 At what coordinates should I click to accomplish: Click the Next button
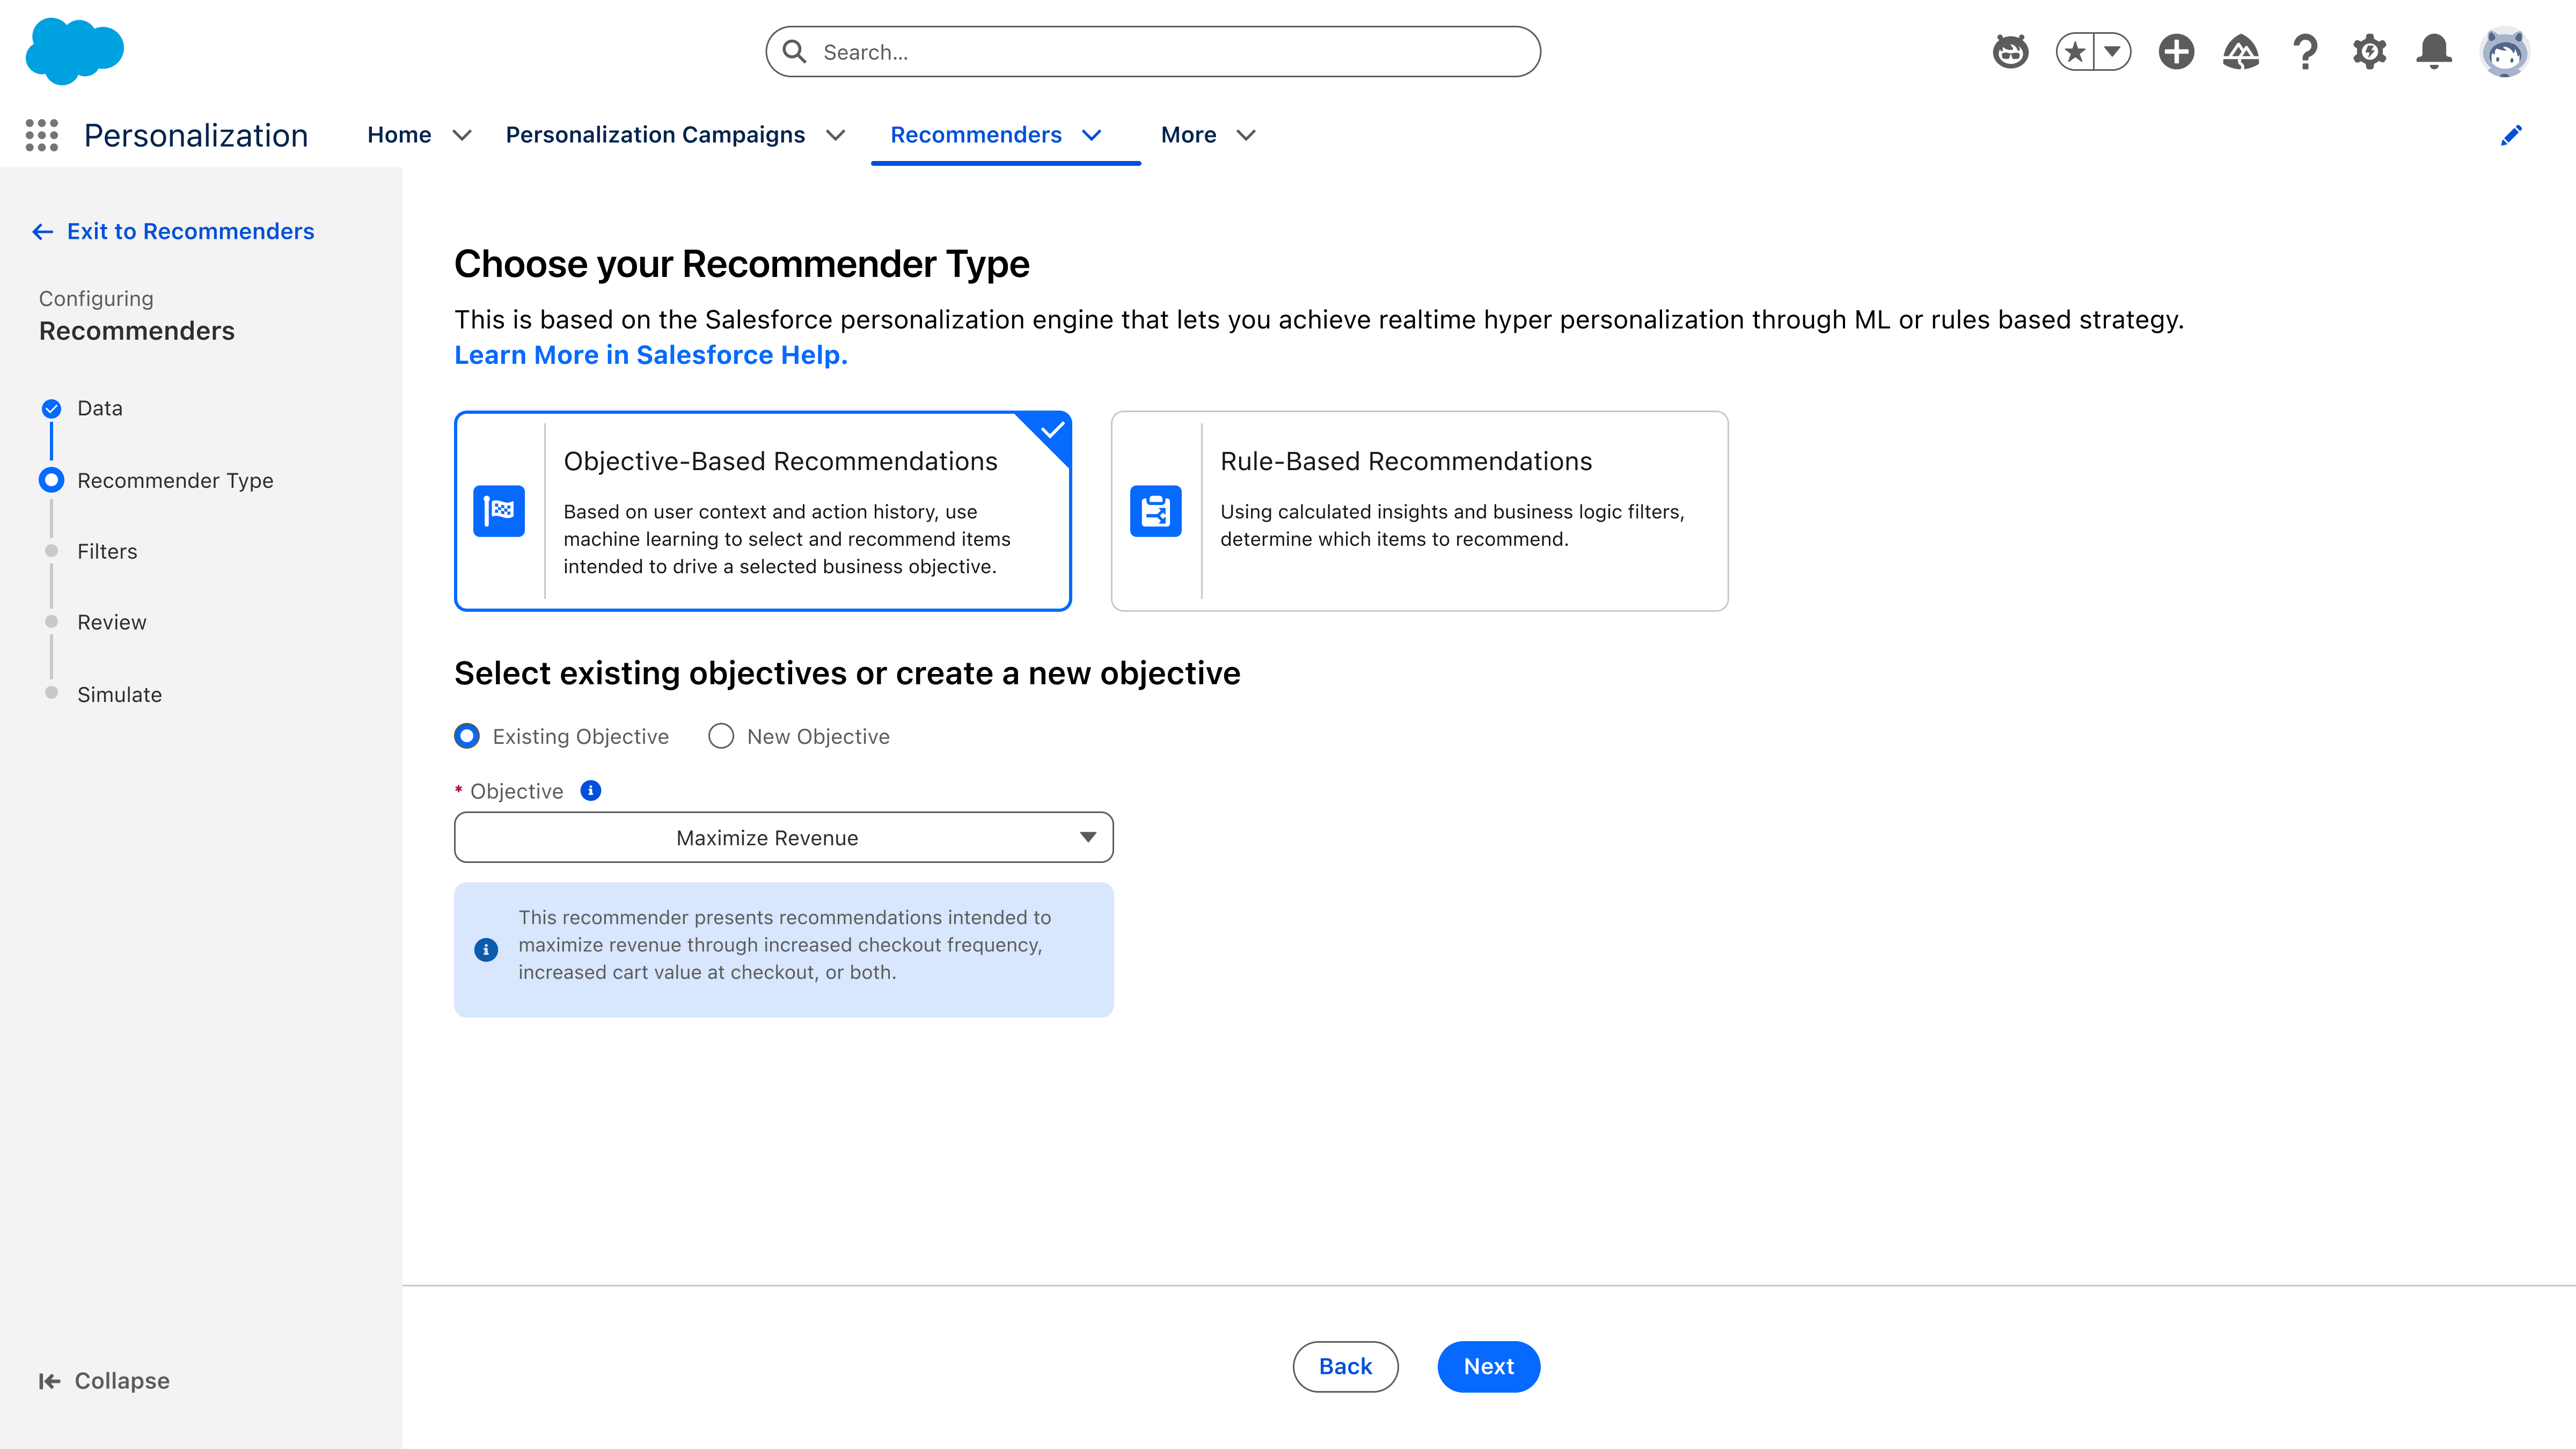coord(1488,1366)
